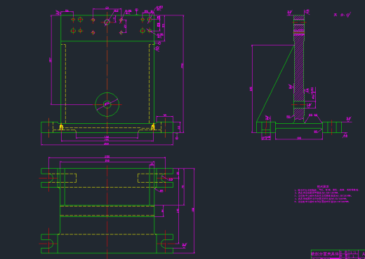Image resolution: width=365 pixels, height=259 pixels.
Task: Pick the left yellow weld mark in the front view
Action: (x=61, y=127)
